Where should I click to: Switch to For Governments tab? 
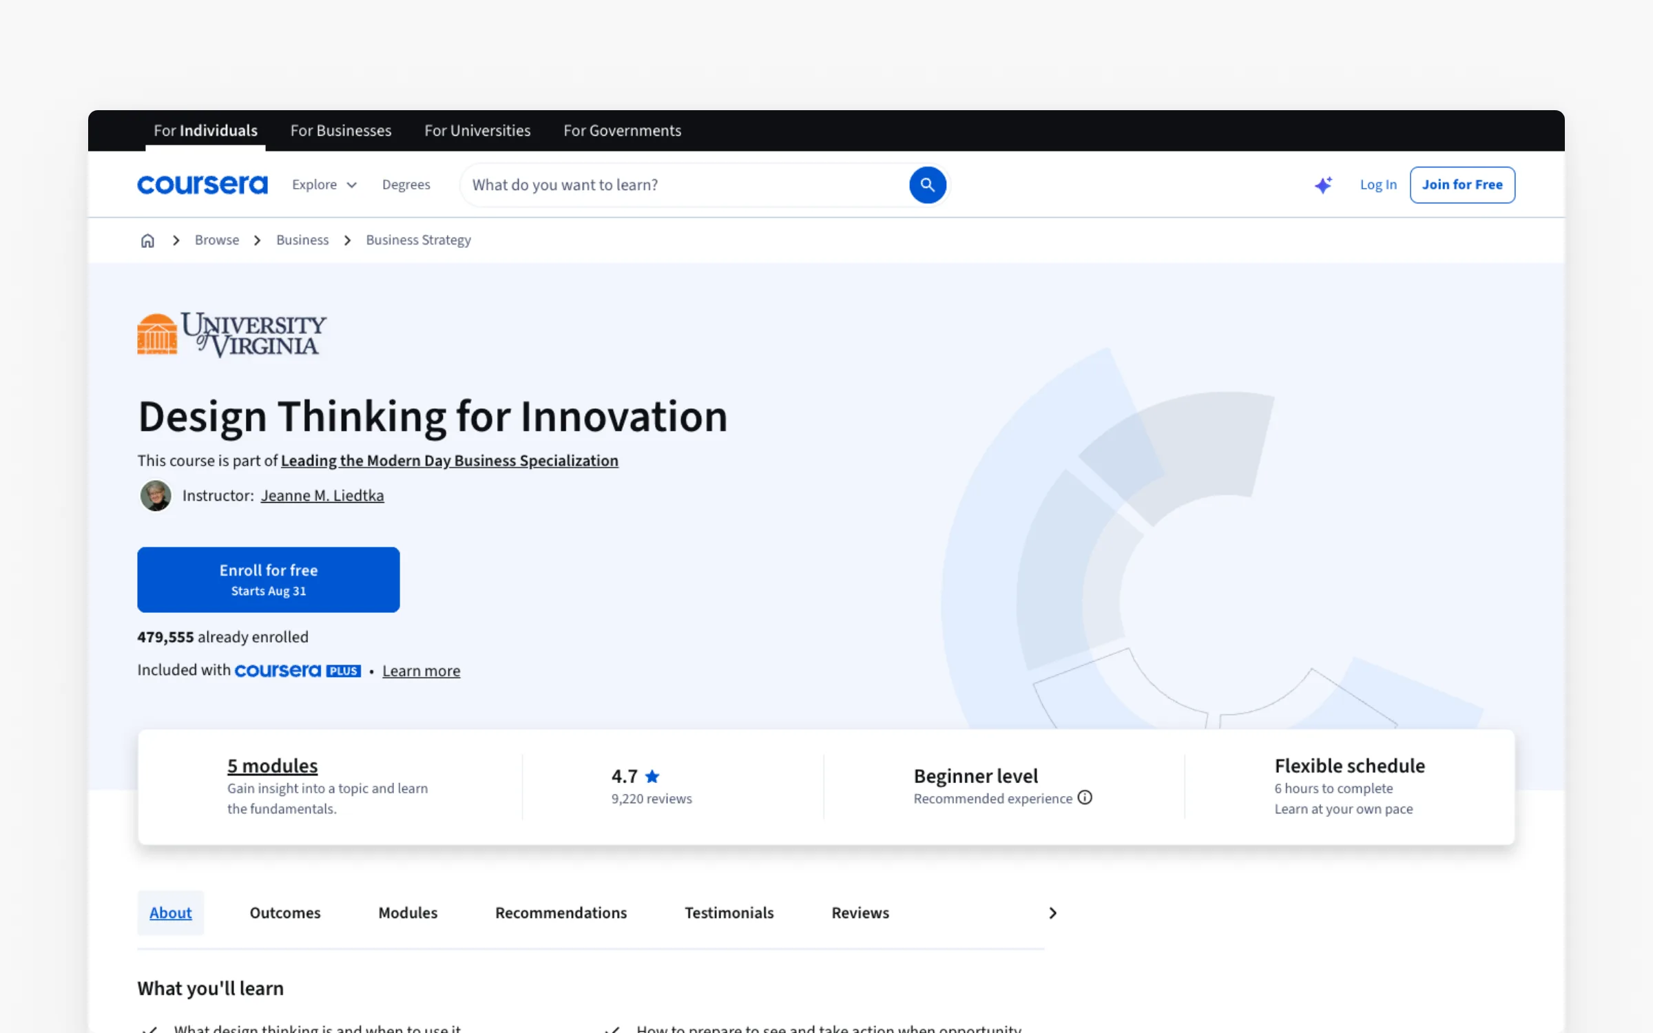[x=622, y=131]
